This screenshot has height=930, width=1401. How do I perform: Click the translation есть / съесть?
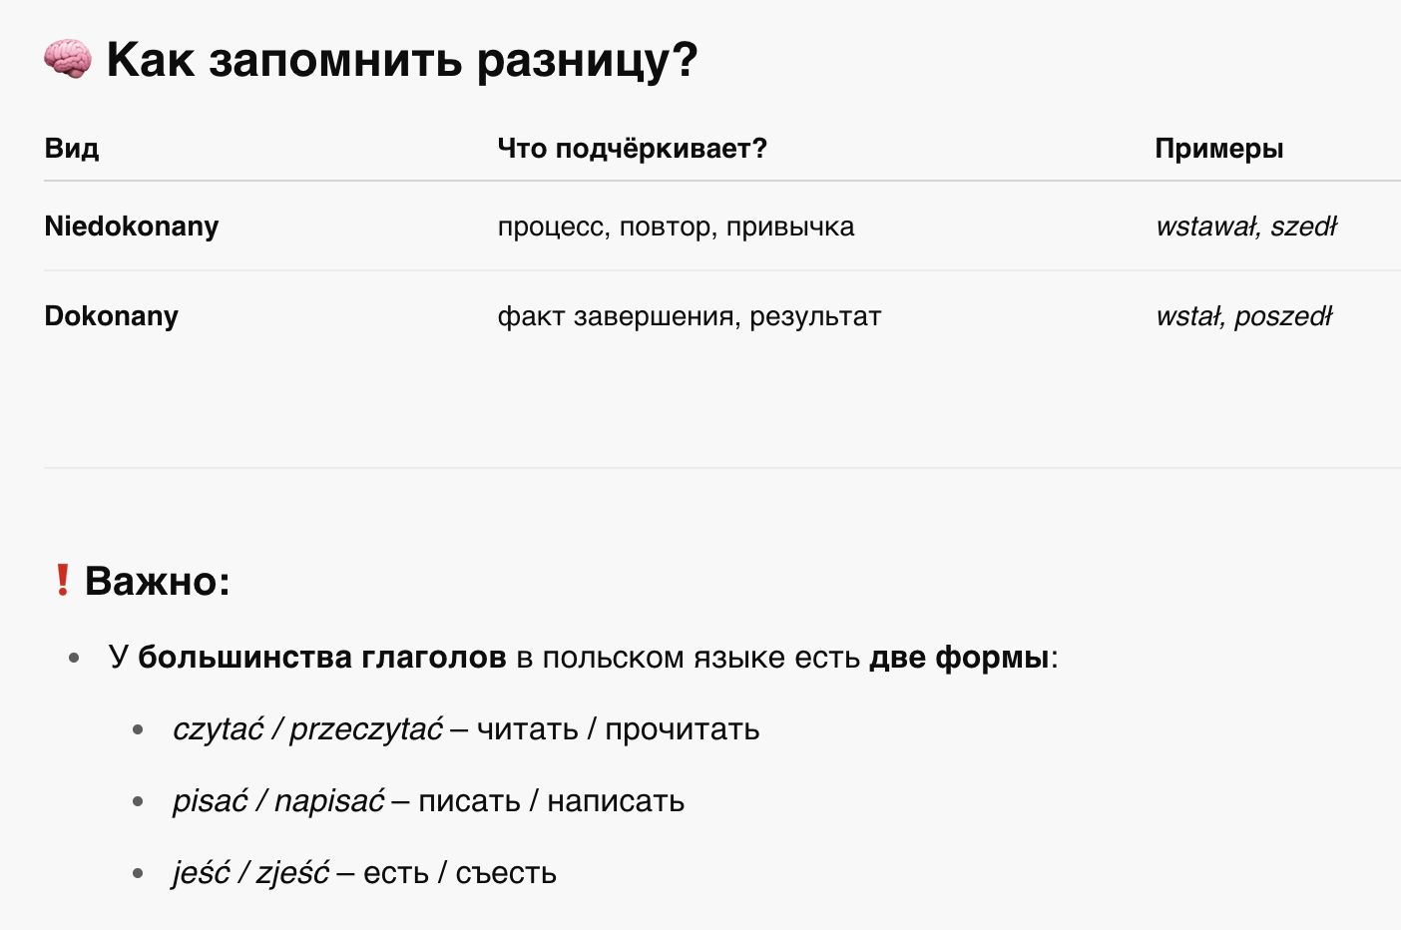coord(460,873)
